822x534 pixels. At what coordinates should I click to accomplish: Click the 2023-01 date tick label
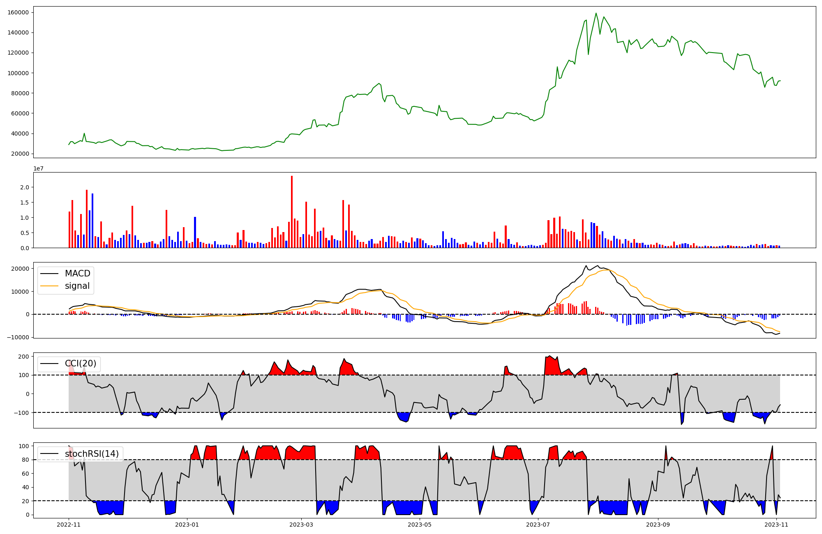tap(187, 524)
